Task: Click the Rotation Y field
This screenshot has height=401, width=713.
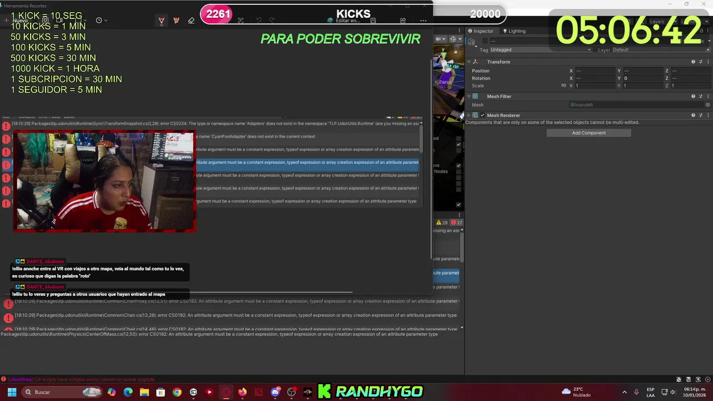Action: pos(643,79)
